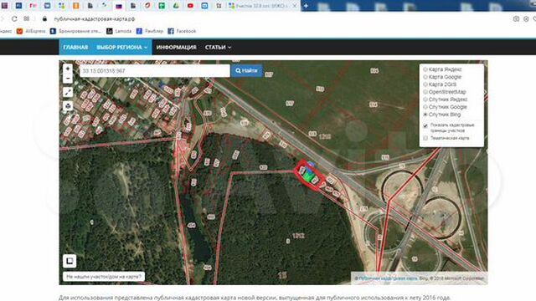Viewport: 536px width, 301px height.
Task: Click the Найти search button
Action: tap(246, 70)
